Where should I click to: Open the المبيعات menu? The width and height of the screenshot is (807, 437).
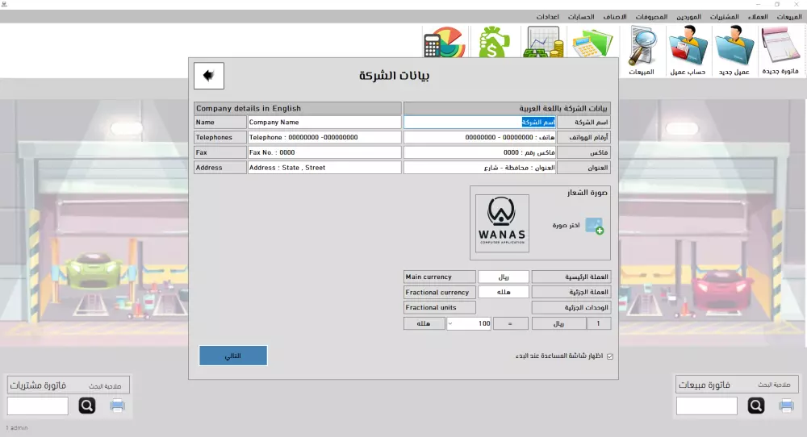coord(789,17)
